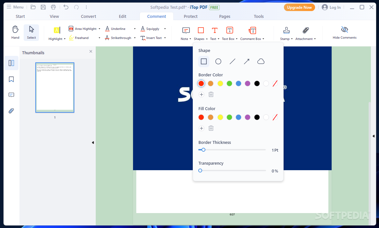Choose the Text Box tool

click(x=229, y=30)
